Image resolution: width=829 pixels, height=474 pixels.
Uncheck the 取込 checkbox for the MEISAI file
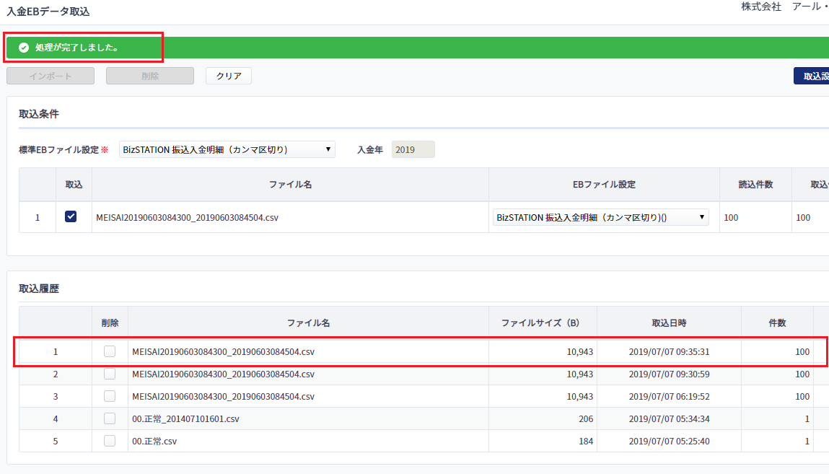tap(70, 216)
